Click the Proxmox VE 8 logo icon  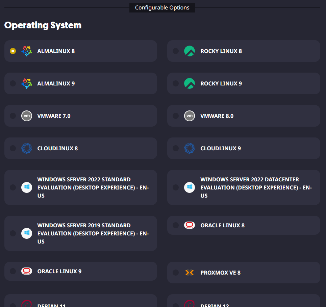tap(190, 273)
